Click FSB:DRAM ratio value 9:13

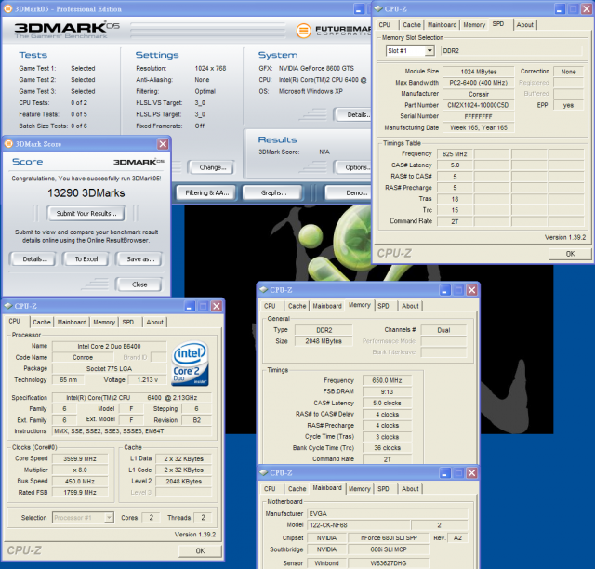387,391
